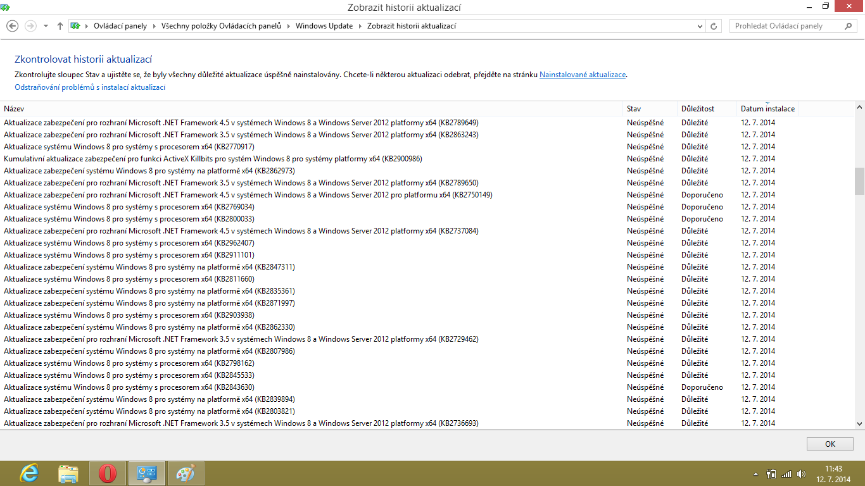Open the network signal tray icon

click(786, 473)
